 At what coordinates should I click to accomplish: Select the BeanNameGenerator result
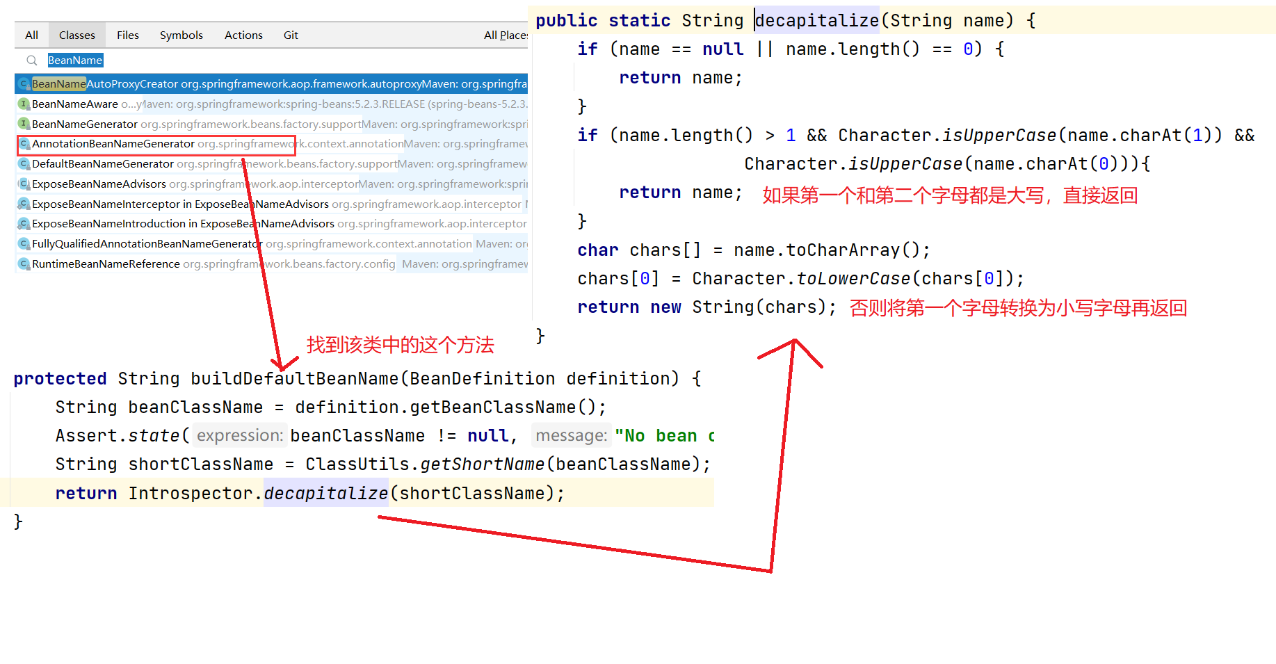click(x=271, y=124)
